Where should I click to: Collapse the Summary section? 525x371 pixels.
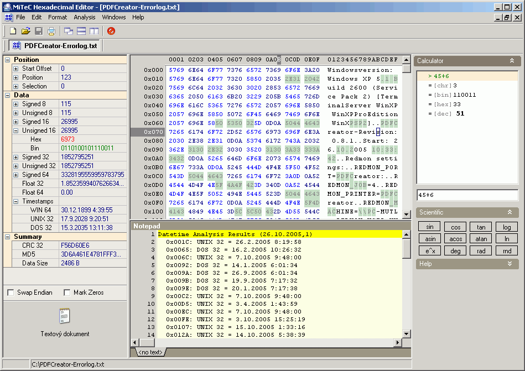(8, 237)
